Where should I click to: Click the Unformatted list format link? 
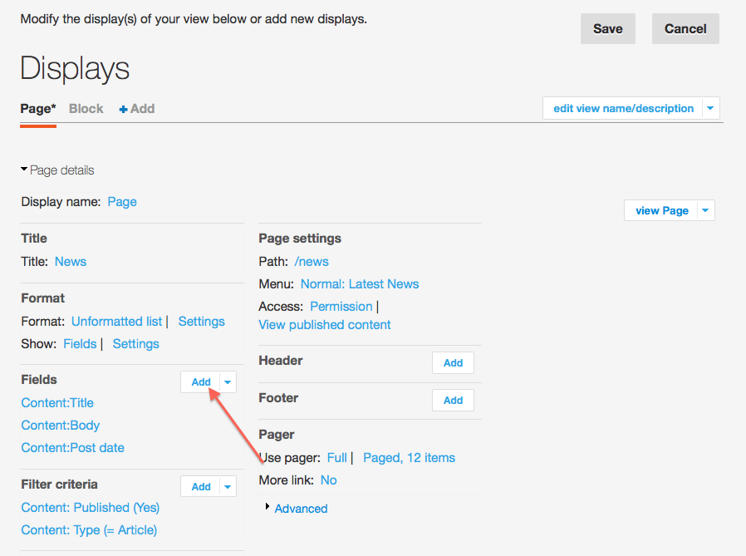pos(116,321)
